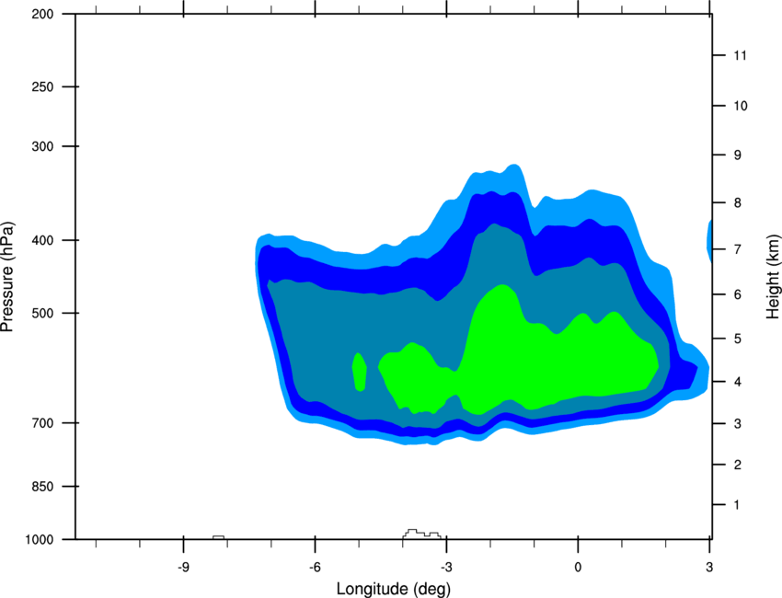The image size is (782, 598).
Task: Pick the 1 km height tick label
Action: 738,505
